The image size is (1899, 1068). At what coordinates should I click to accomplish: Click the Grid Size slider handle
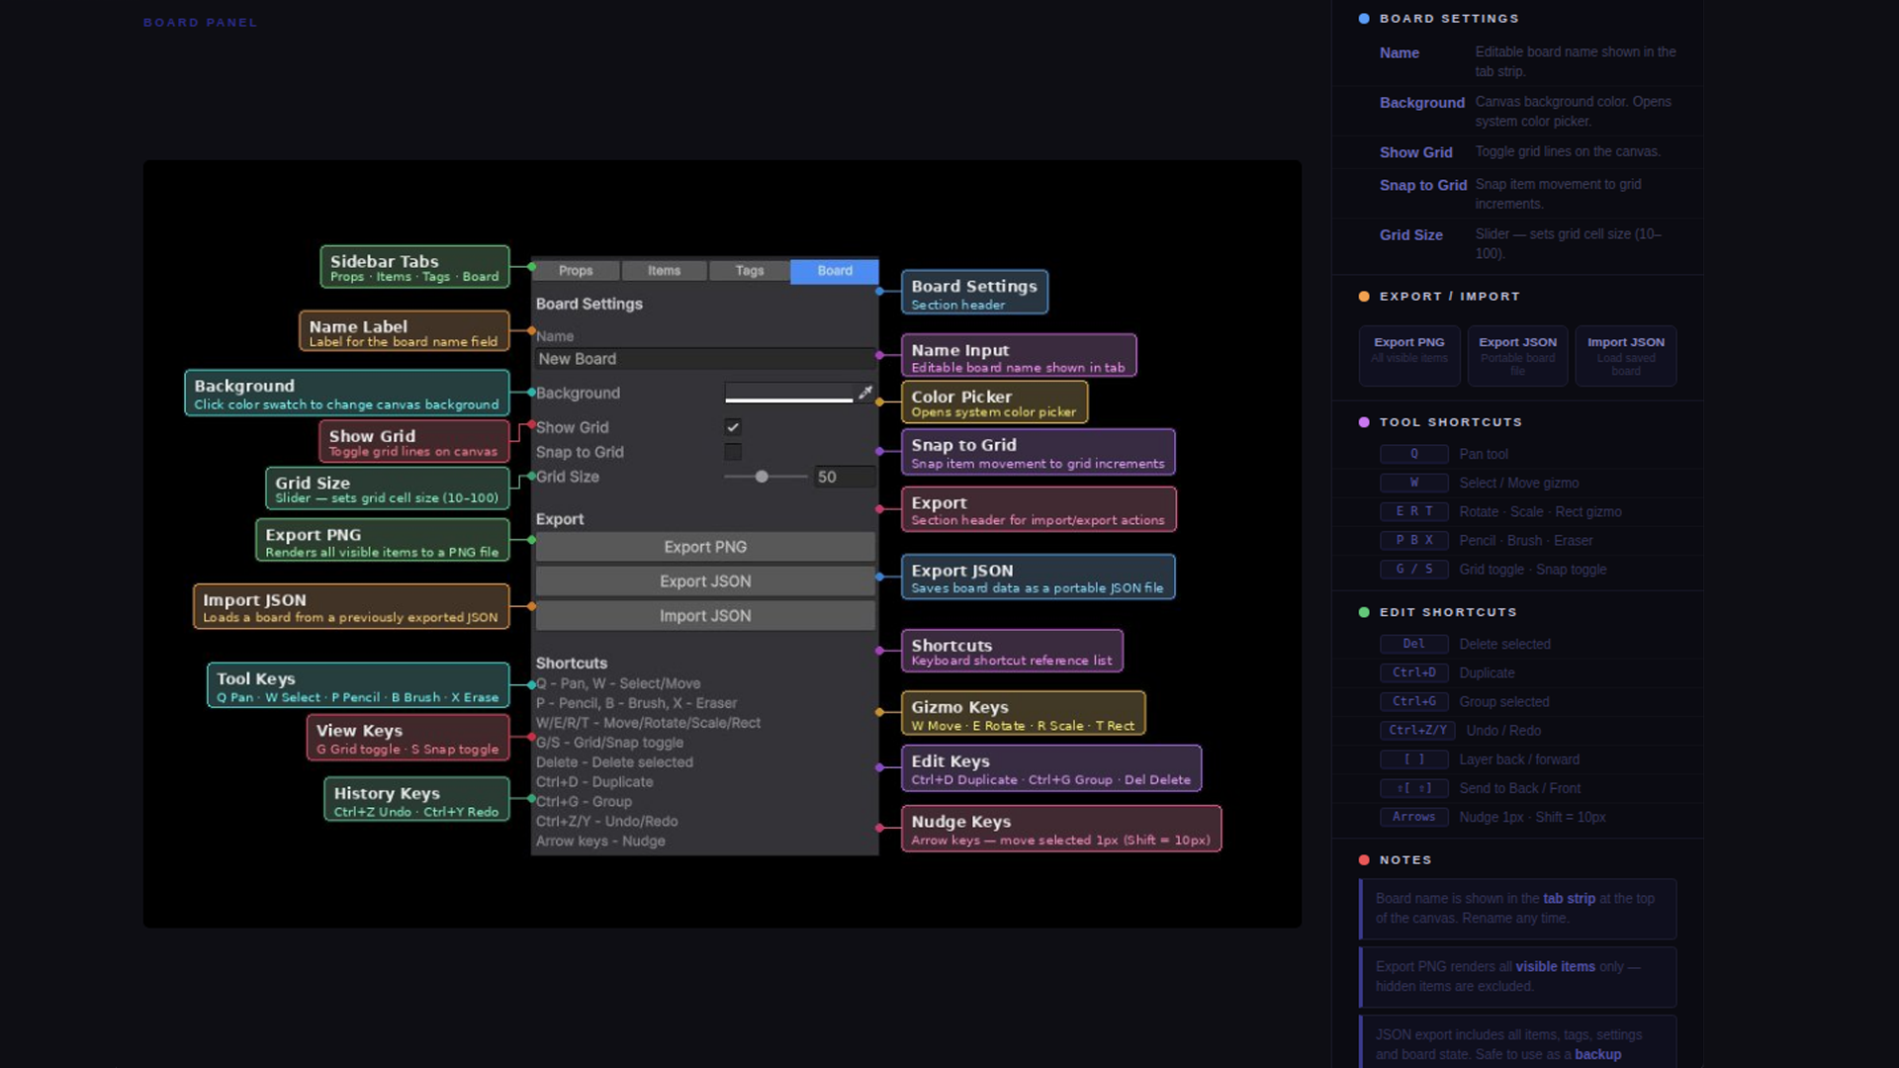[x=762, y=477]
